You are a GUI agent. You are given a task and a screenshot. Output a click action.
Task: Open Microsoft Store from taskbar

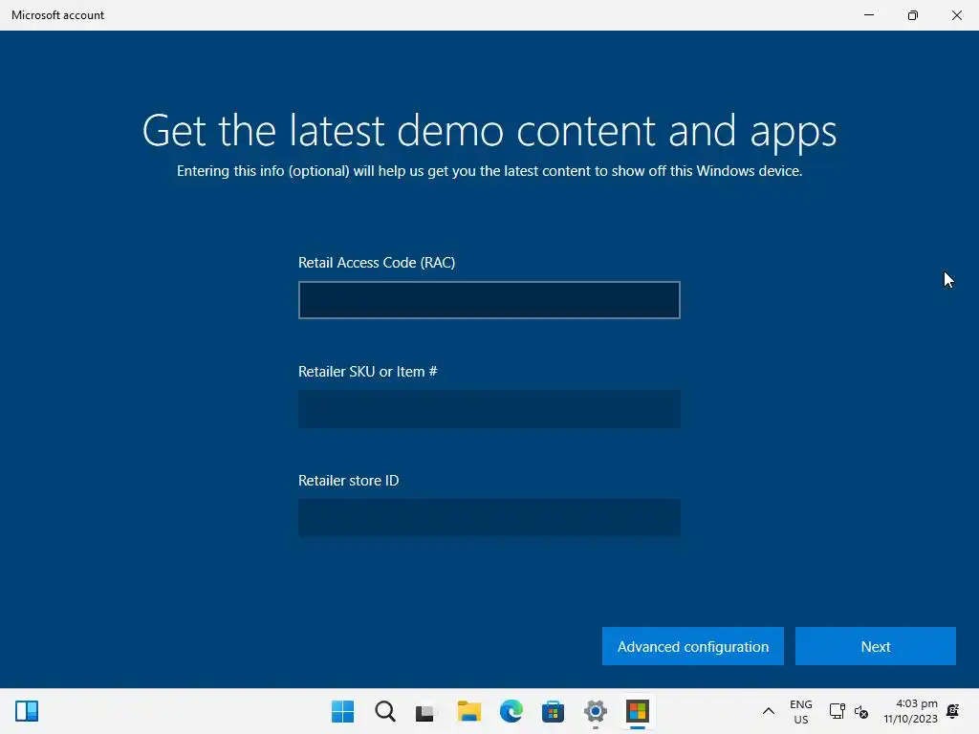554,711
